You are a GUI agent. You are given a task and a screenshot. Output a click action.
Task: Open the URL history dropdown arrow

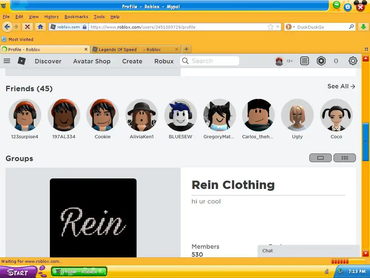click(278, 27)
